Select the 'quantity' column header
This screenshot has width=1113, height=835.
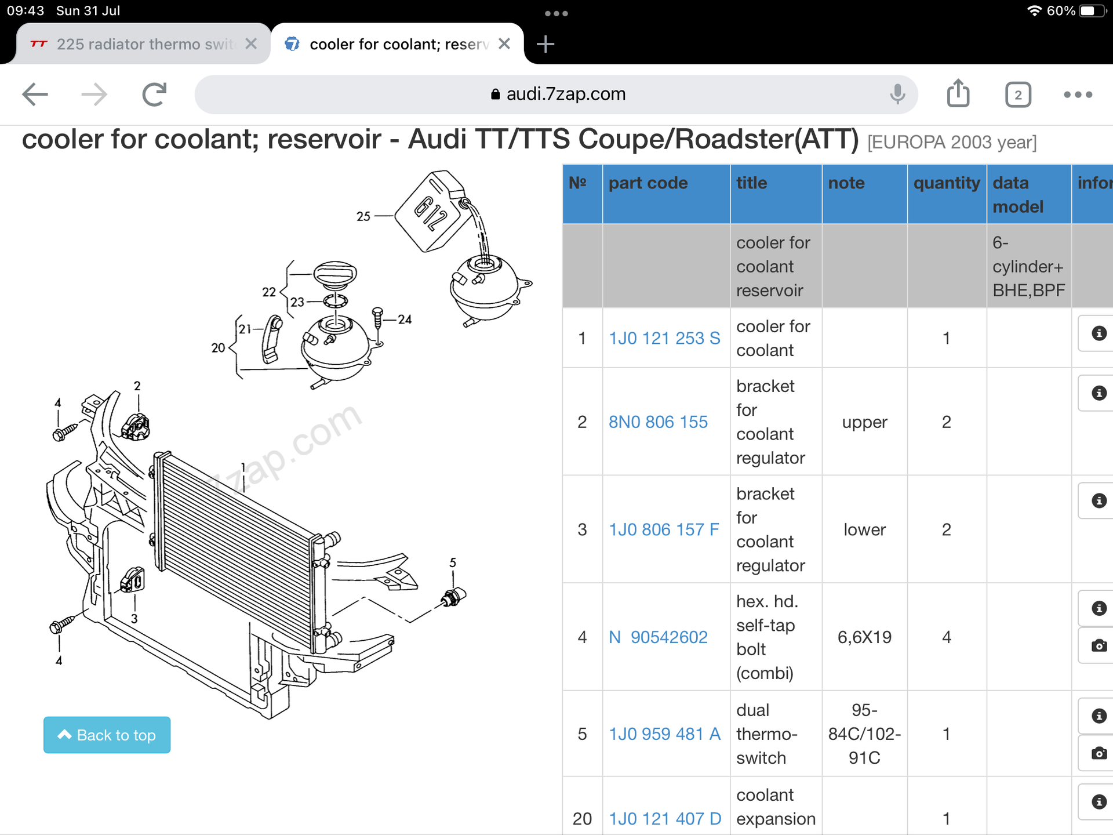point(947,194)
